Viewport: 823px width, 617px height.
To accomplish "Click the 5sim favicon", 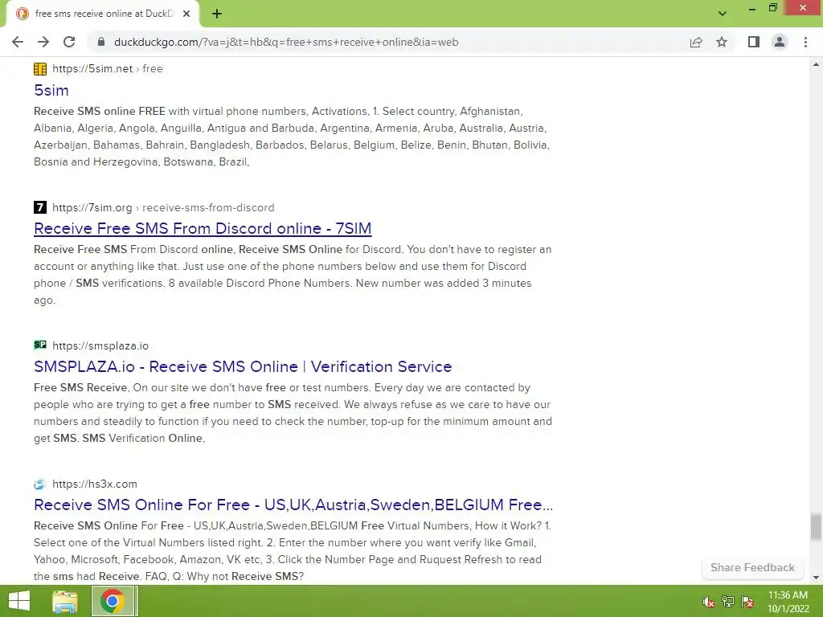I will 40,69.
